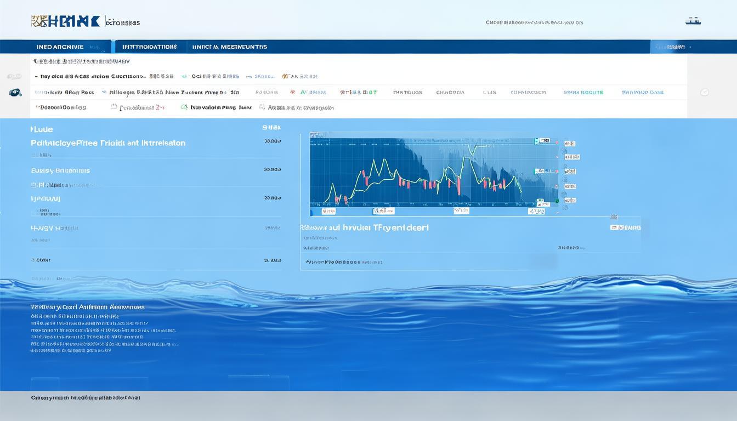Open the 'PoltnicicyePfies Frioidt ant lktrreisaton' row
Image resolution: width=737 pixels, height=421 pixels.
(108, 143)
